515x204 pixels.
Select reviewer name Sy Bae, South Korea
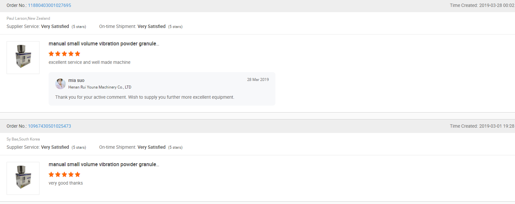23,139
